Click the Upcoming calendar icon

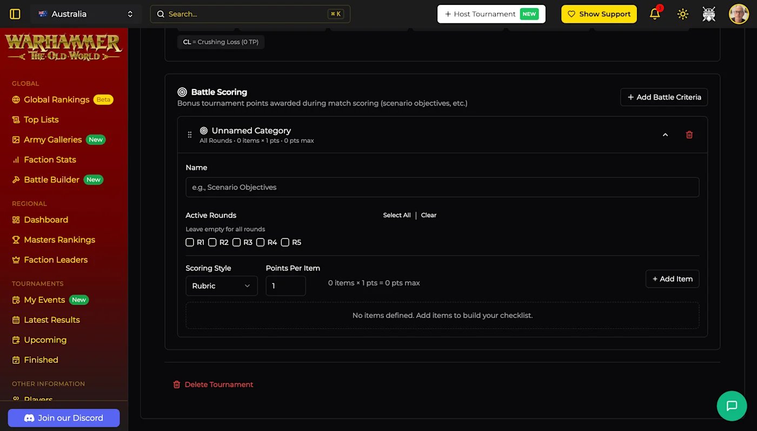[16, 340]
